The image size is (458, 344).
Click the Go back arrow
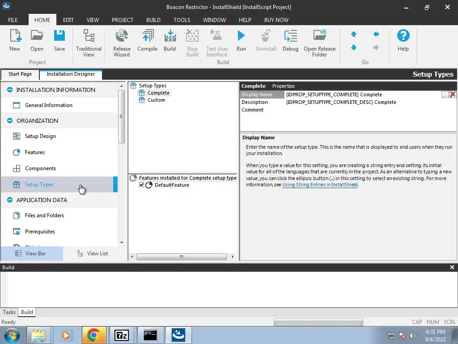[376, 34]
